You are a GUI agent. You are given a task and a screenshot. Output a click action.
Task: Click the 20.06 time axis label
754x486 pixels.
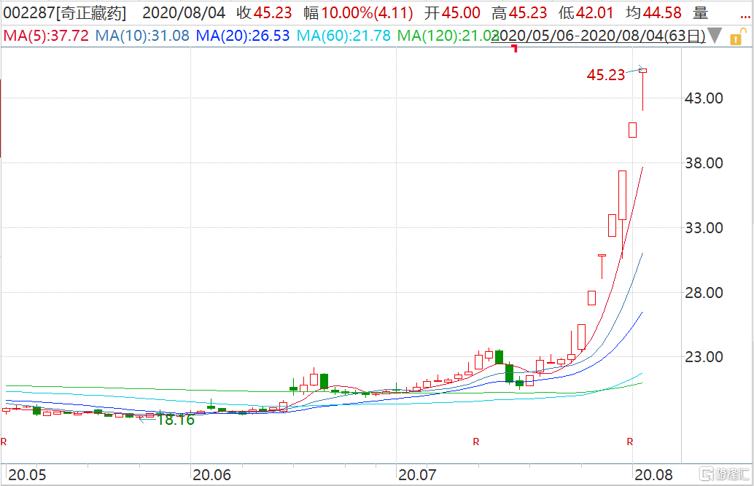(212, 475)
